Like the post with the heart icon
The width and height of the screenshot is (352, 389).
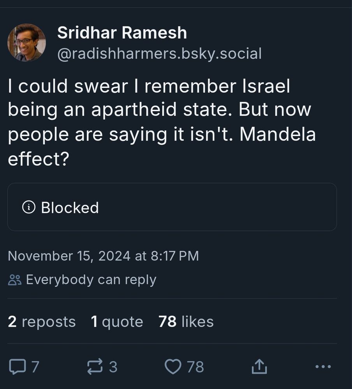coord(173,366)
